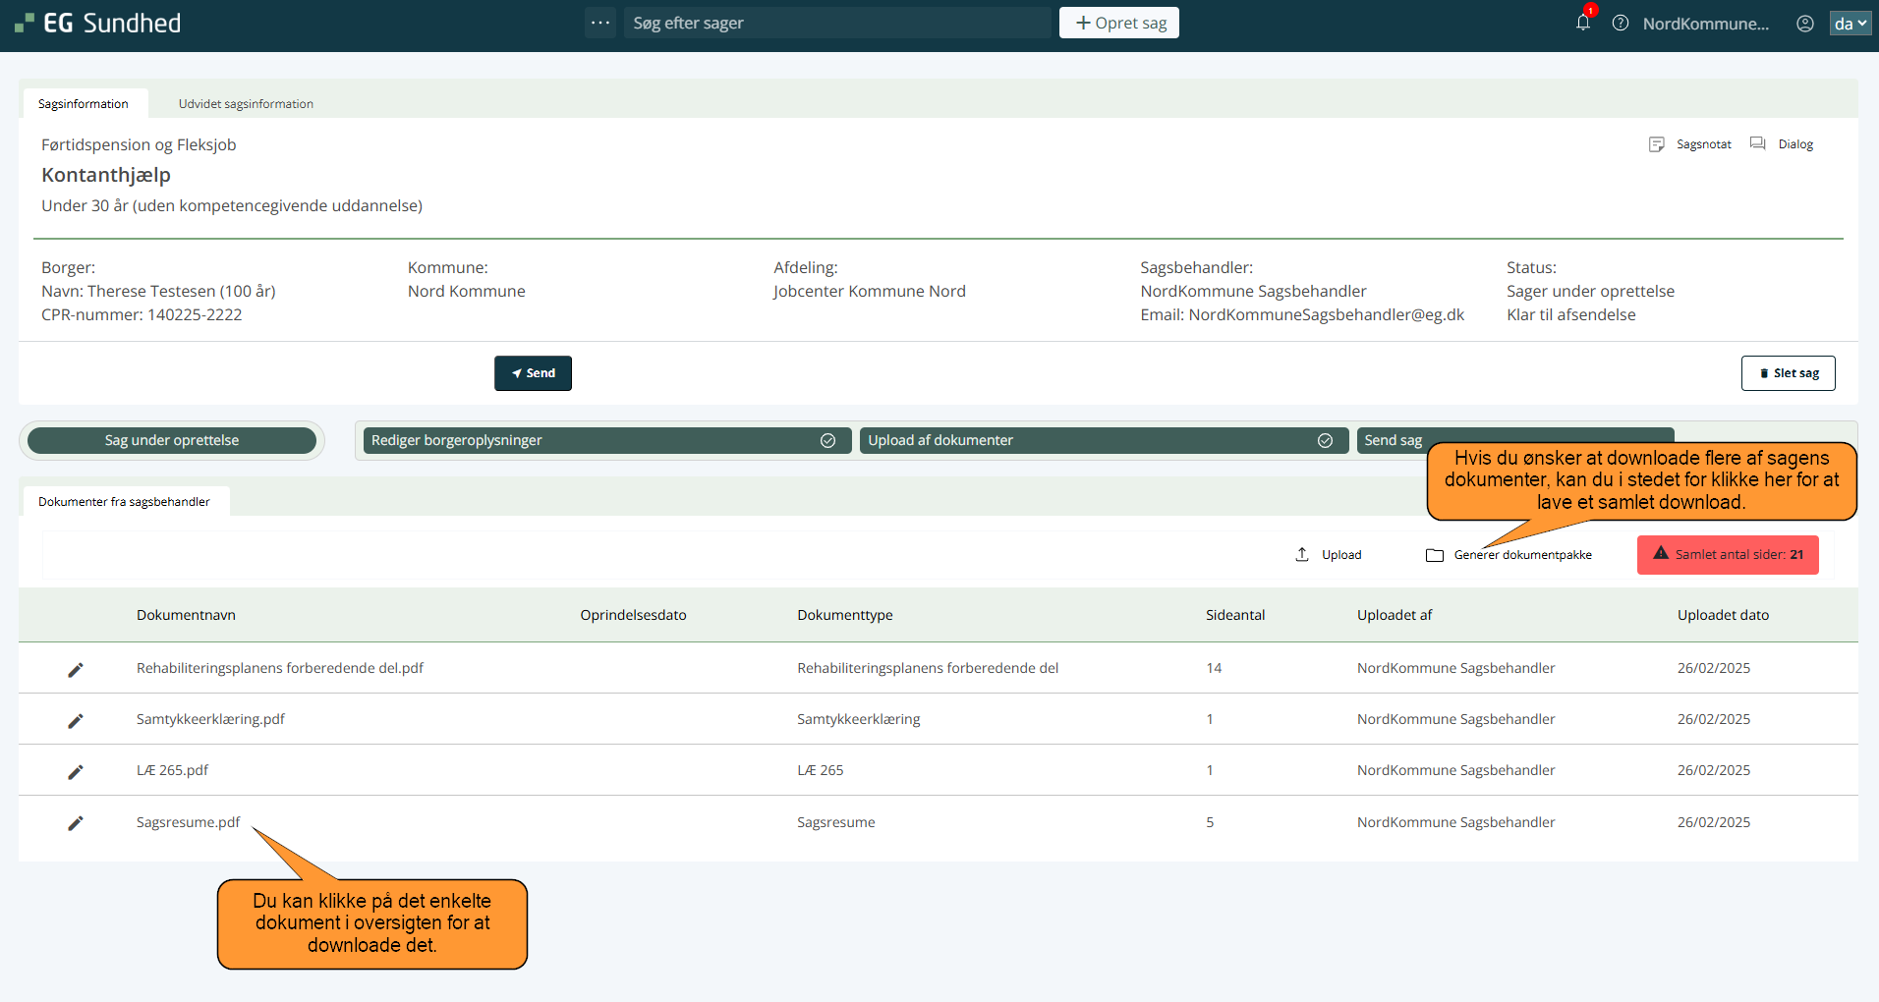Open the Sagsnotat note icon
This screenshot has height=1002, width=1879.
[x=1657, y=144]
